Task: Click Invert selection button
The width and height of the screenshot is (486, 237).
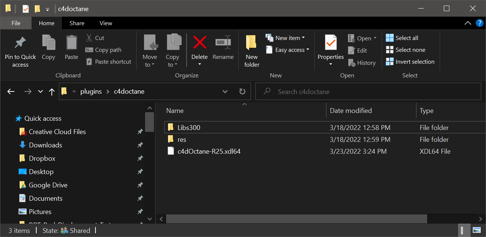Action: 410,62
